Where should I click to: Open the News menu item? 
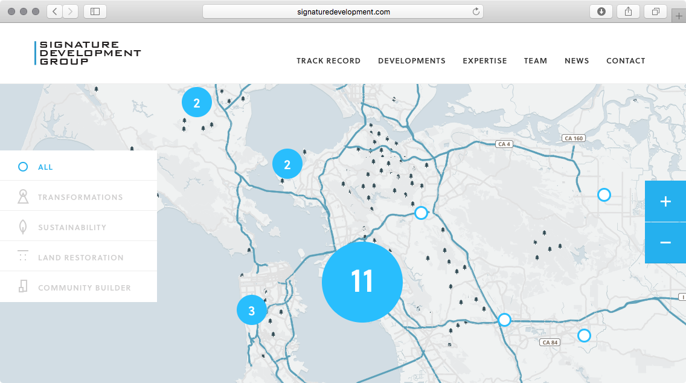click(x=577, y=61)
